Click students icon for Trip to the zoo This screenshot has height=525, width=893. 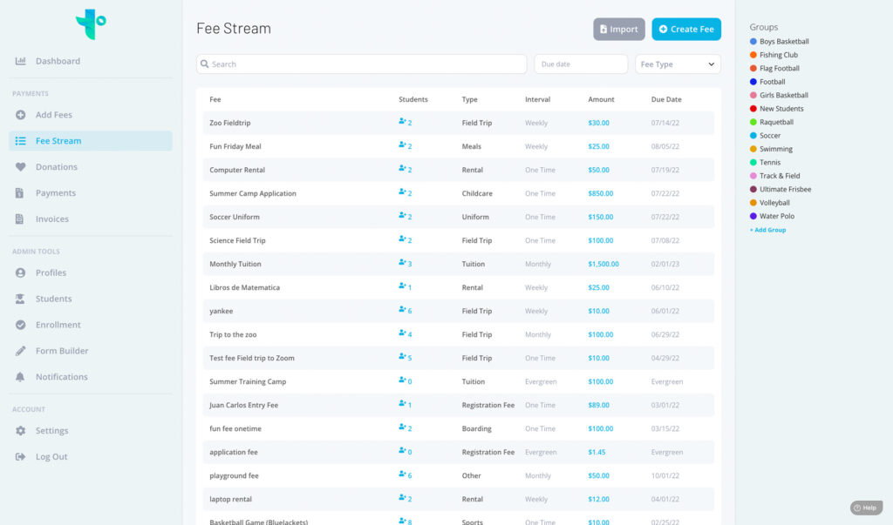[402, 333]
